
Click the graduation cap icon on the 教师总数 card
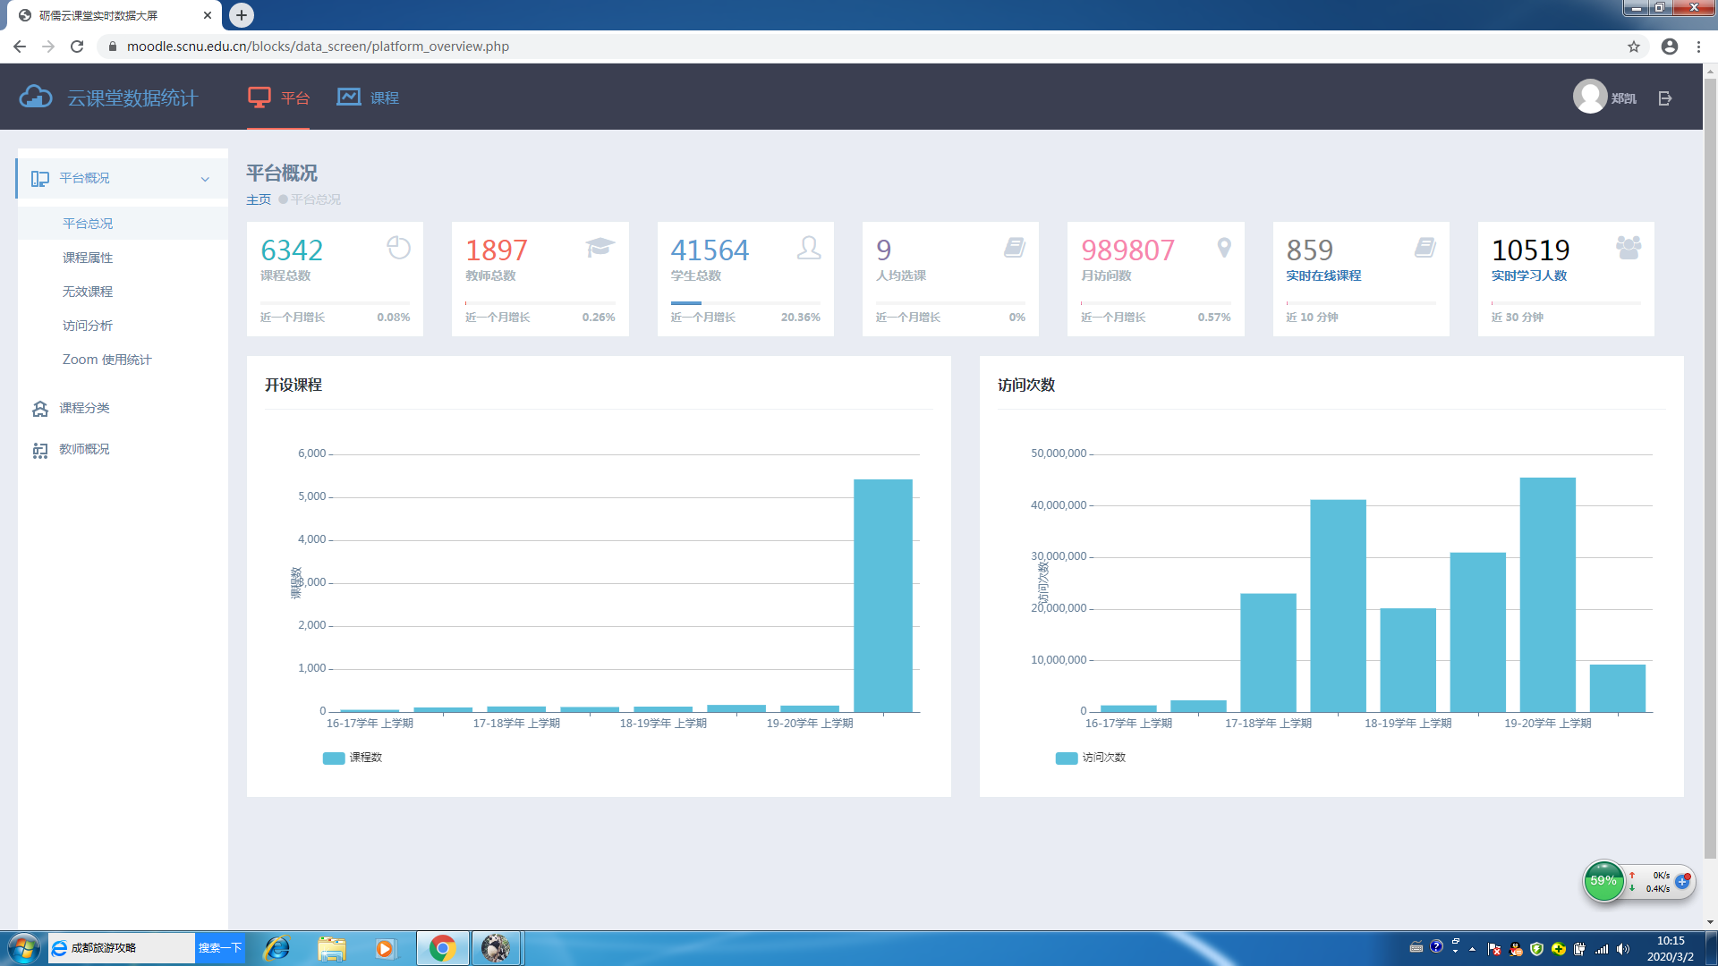click(x=600, y=247)
